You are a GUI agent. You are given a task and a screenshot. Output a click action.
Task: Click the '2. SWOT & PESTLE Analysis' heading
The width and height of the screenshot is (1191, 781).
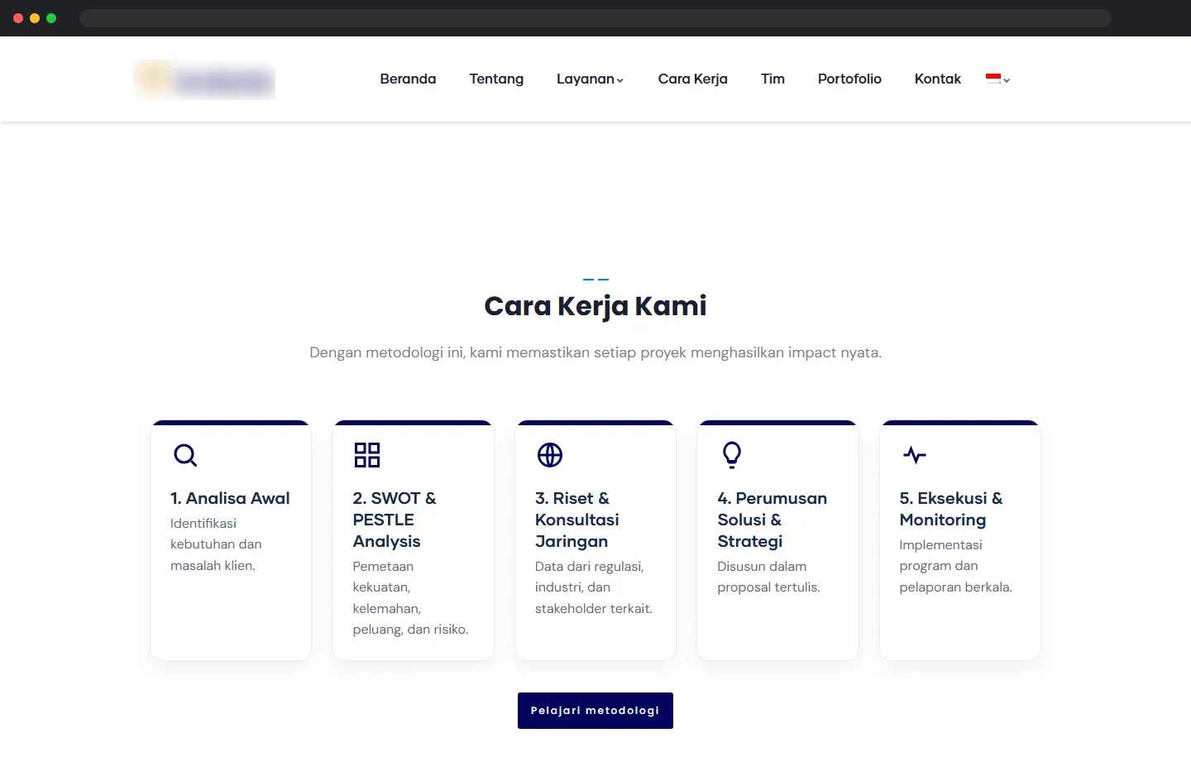point(395,520)
